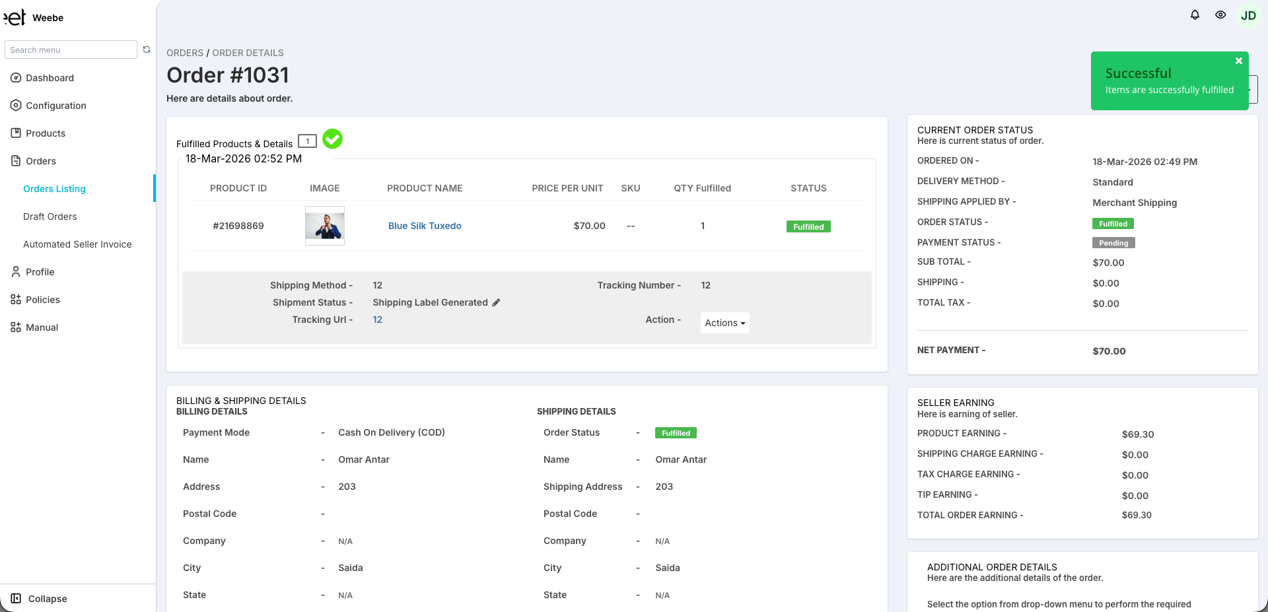Open the JD account avatar menu
This screenshot has height=612, width=1268.
[x=1249, y=15]
